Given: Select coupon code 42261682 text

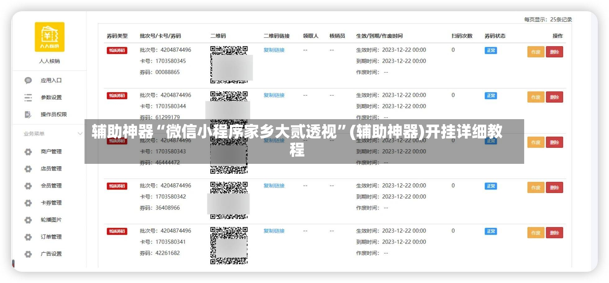Looking at the screenshot, I should point(167,253).
